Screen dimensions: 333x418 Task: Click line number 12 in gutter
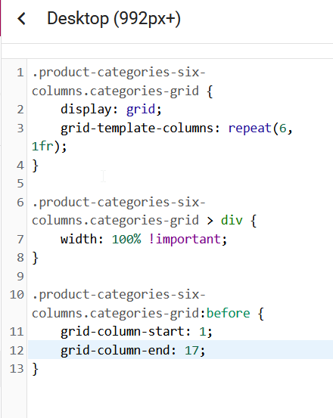pos(17,350)
